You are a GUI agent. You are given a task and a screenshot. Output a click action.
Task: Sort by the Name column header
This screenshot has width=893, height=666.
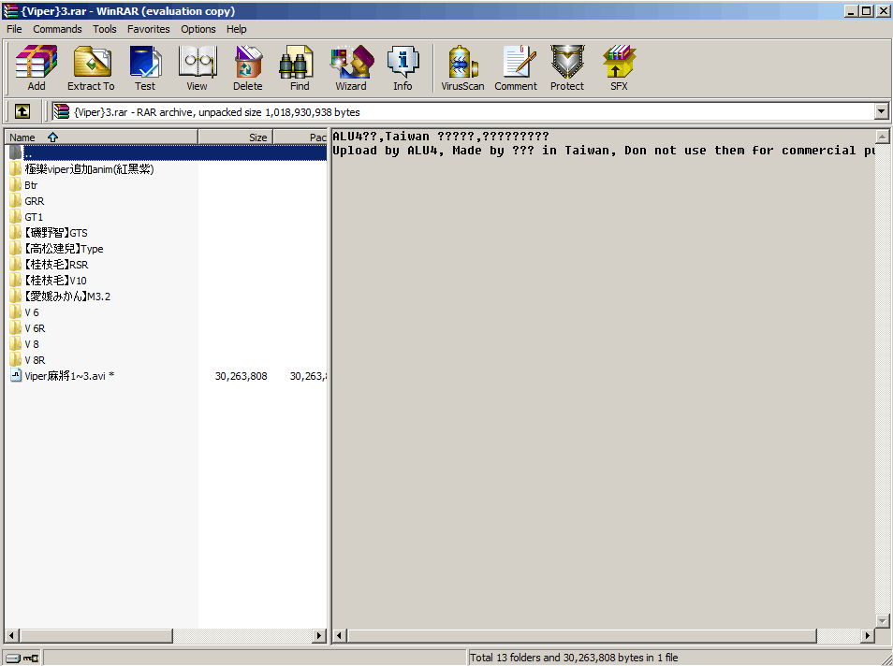tap(101, 138)
